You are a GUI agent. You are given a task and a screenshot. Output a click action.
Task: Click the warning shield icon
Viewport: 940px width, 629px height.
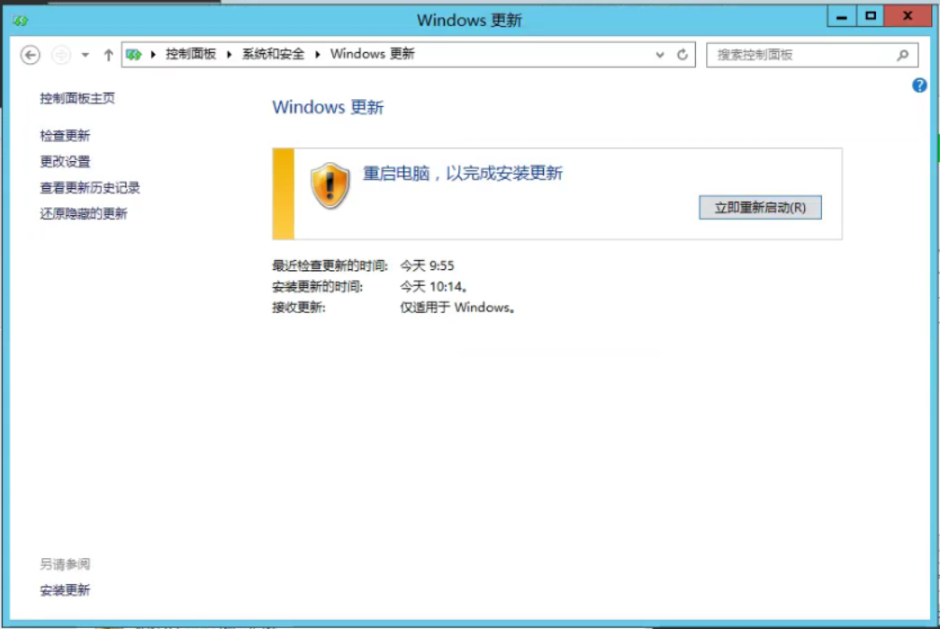[x=330, y=185]
